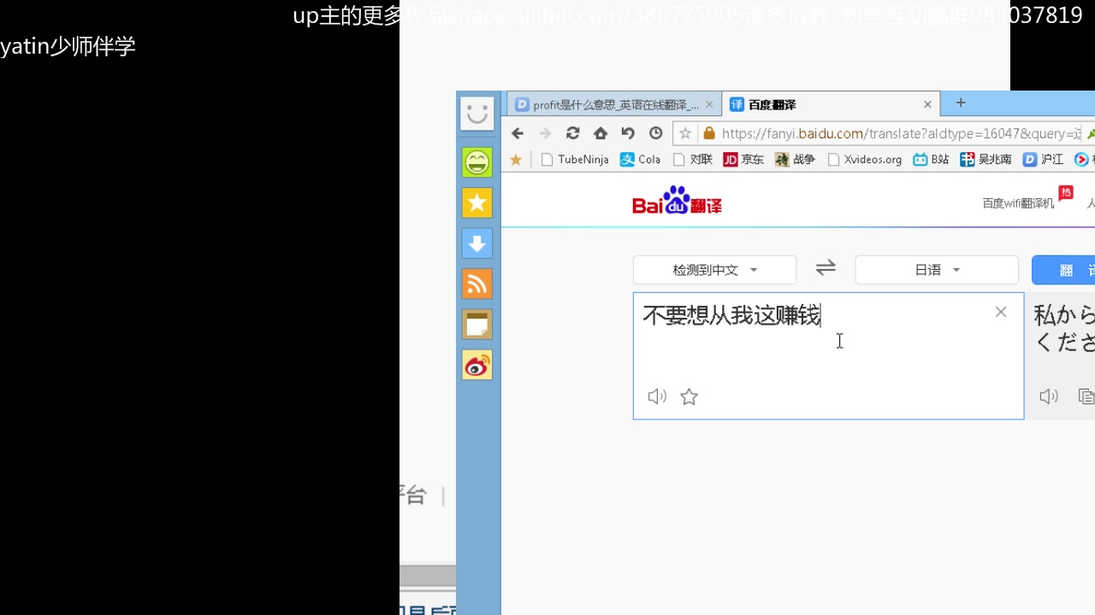Image resolution: width=1095 pixels, height=615 pixels.
Task: Open the green laughing face sidebar icon
Action: 477,162
